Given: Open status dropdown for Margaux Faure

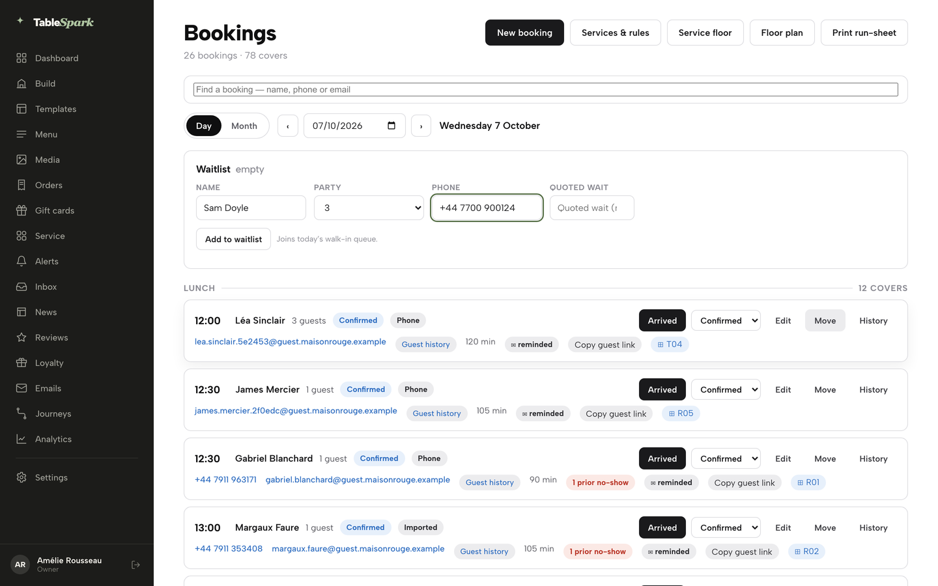Looking at the screenshot, I should 726,527.
